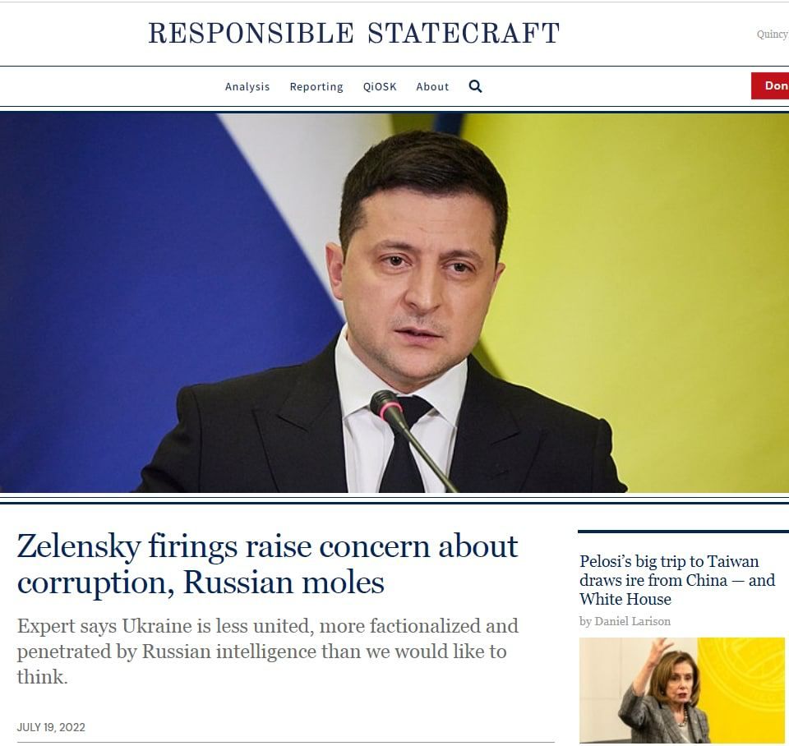Click the yellow background of the Pelosi thumbnail

tap(745, 679)
